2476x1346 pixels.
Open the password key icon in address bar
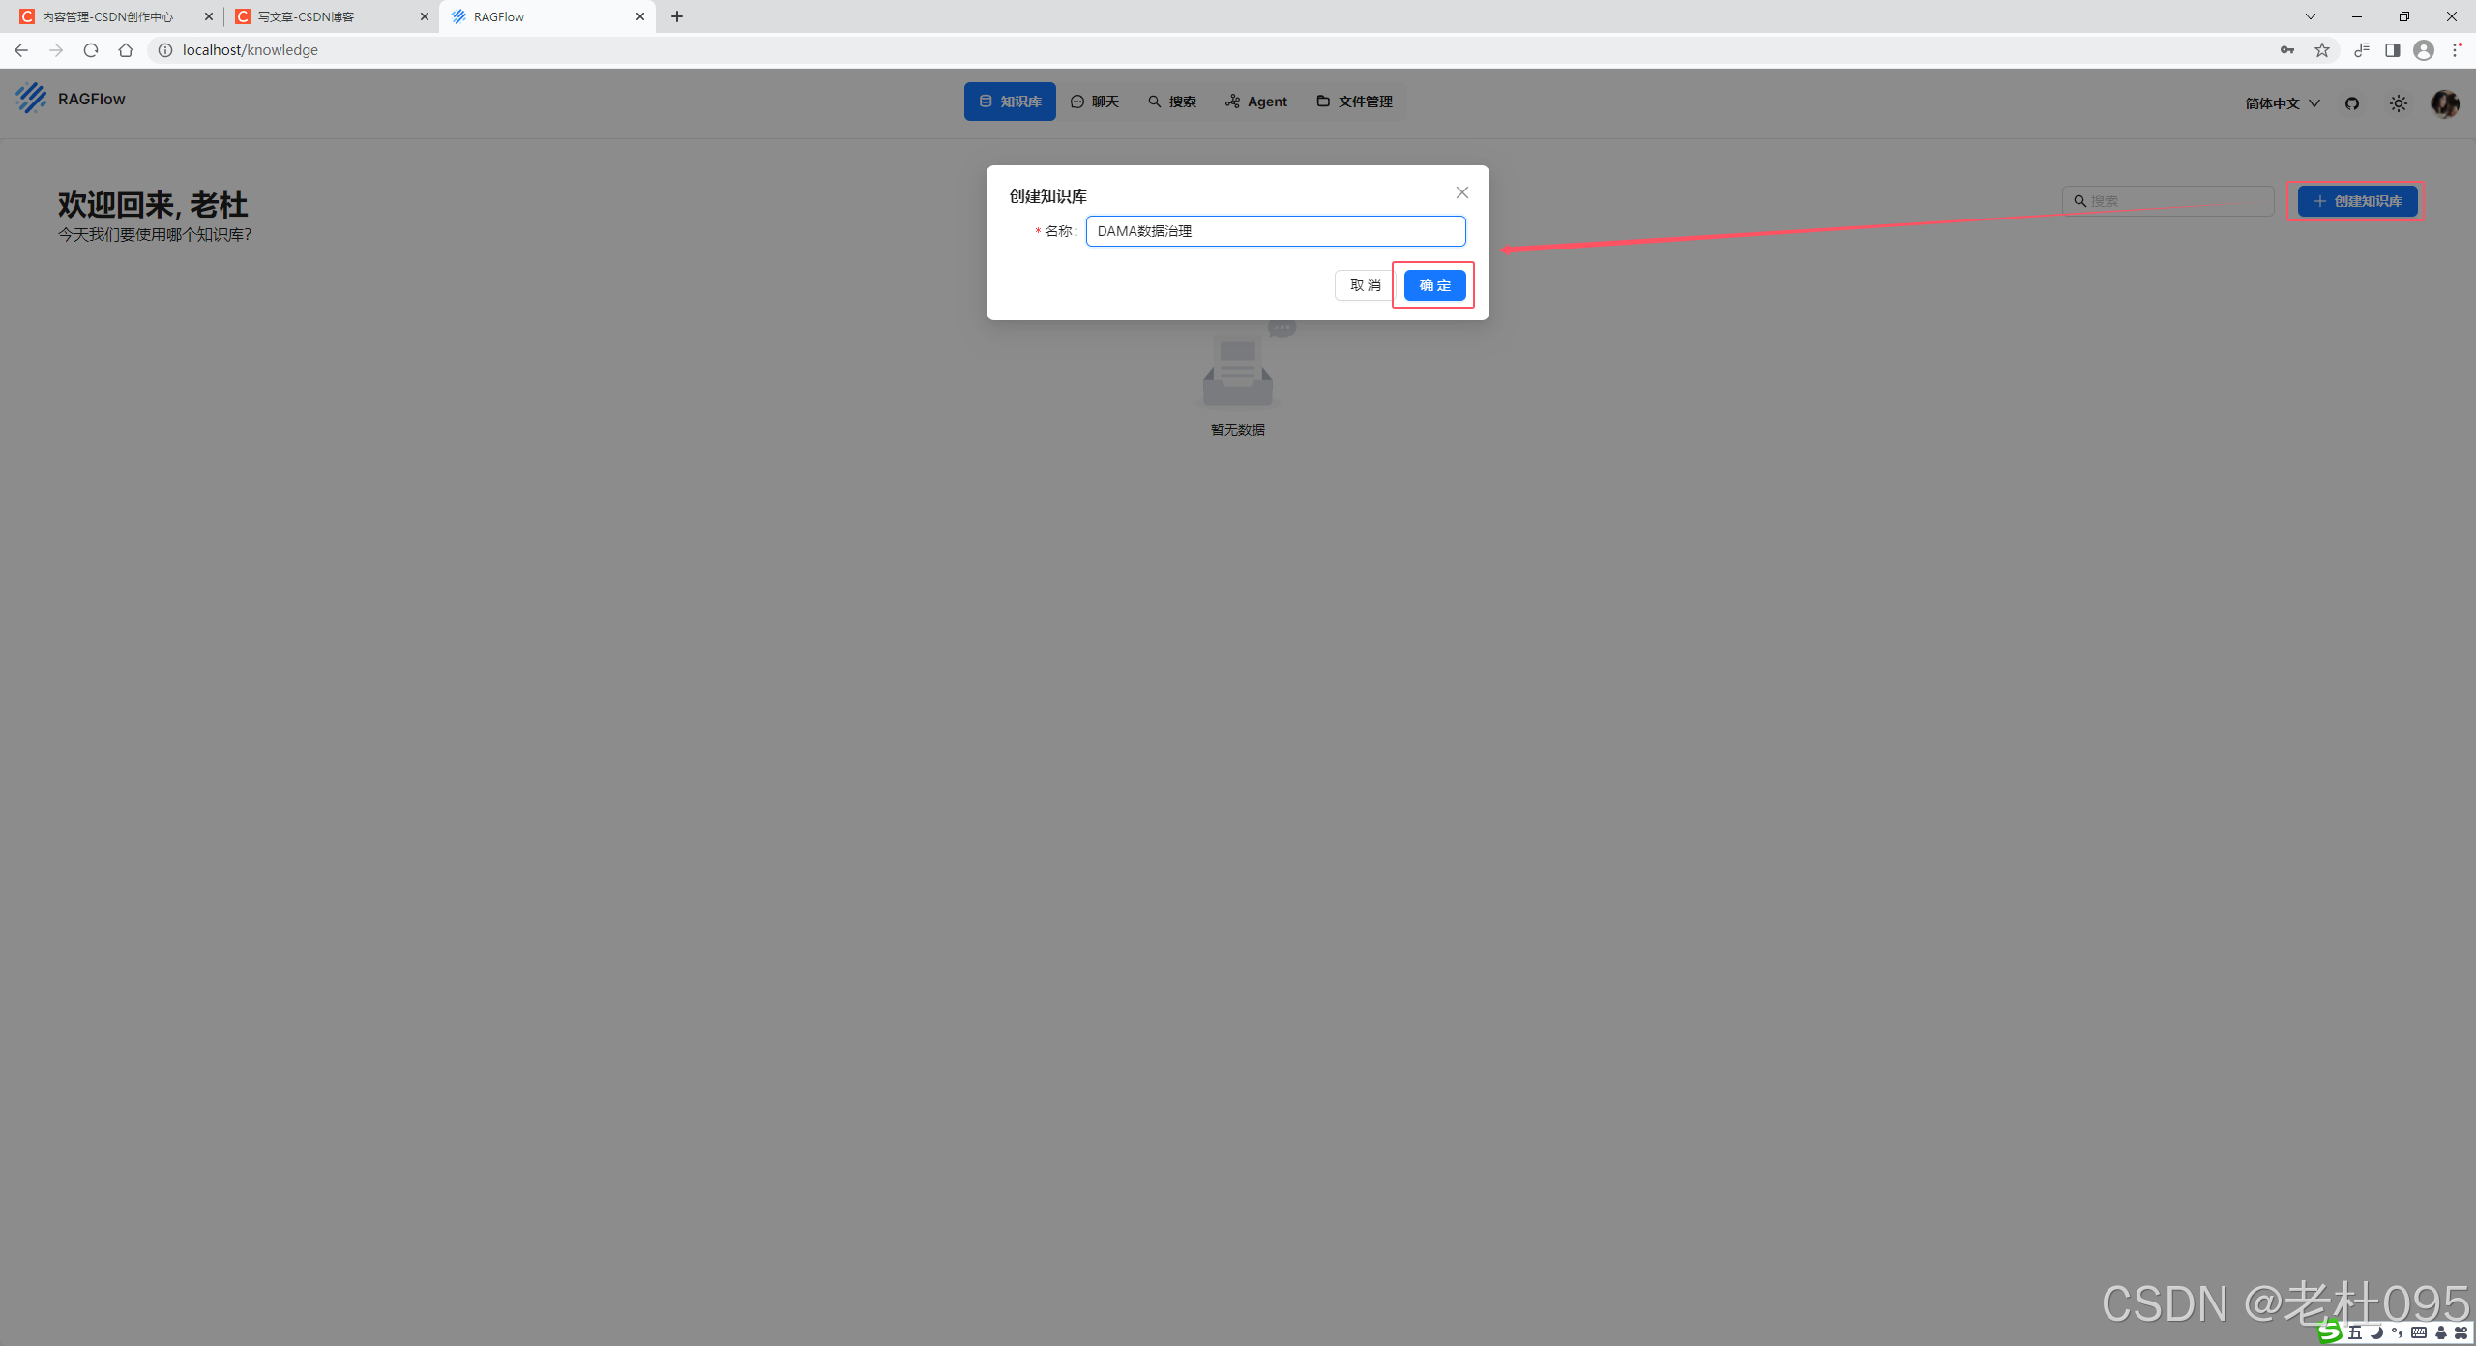pyautogui.click(x=2287, y=50)
